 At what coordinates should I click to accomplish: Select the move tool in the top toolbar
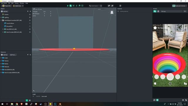click(x=70, y=6)
